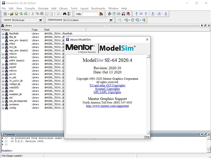
Task: Click the Print icon in toolbar
Action: pos(26,14)
